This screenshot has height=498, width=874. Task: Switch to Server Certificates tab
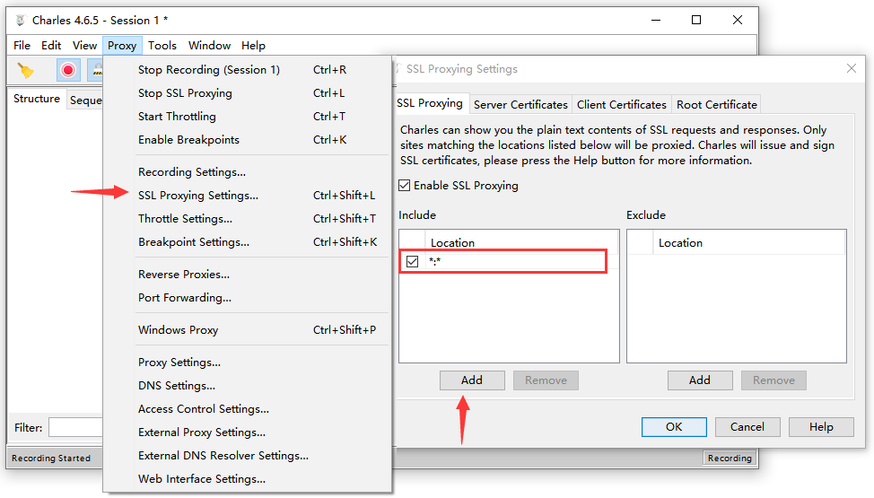[x=520, y=105]
